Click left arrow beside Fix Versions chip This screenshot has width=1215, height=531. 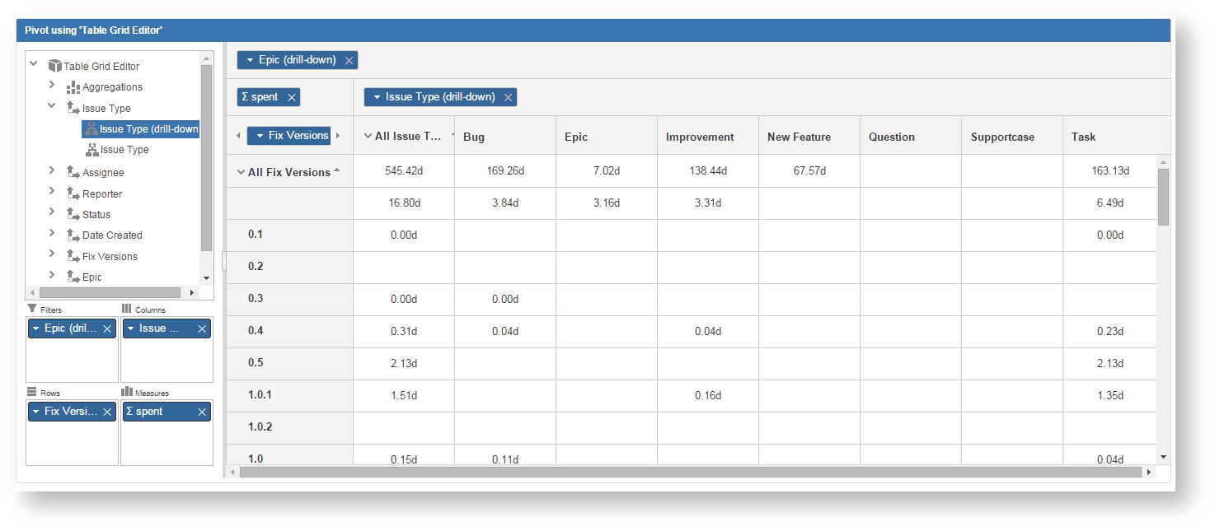(238, 136)
